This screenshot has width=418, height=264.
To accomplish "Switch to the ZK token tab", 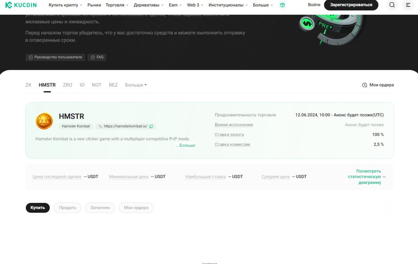I will tap(29, 85).
